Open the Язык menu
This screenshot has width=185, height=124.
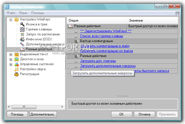[x=23, y=13]
